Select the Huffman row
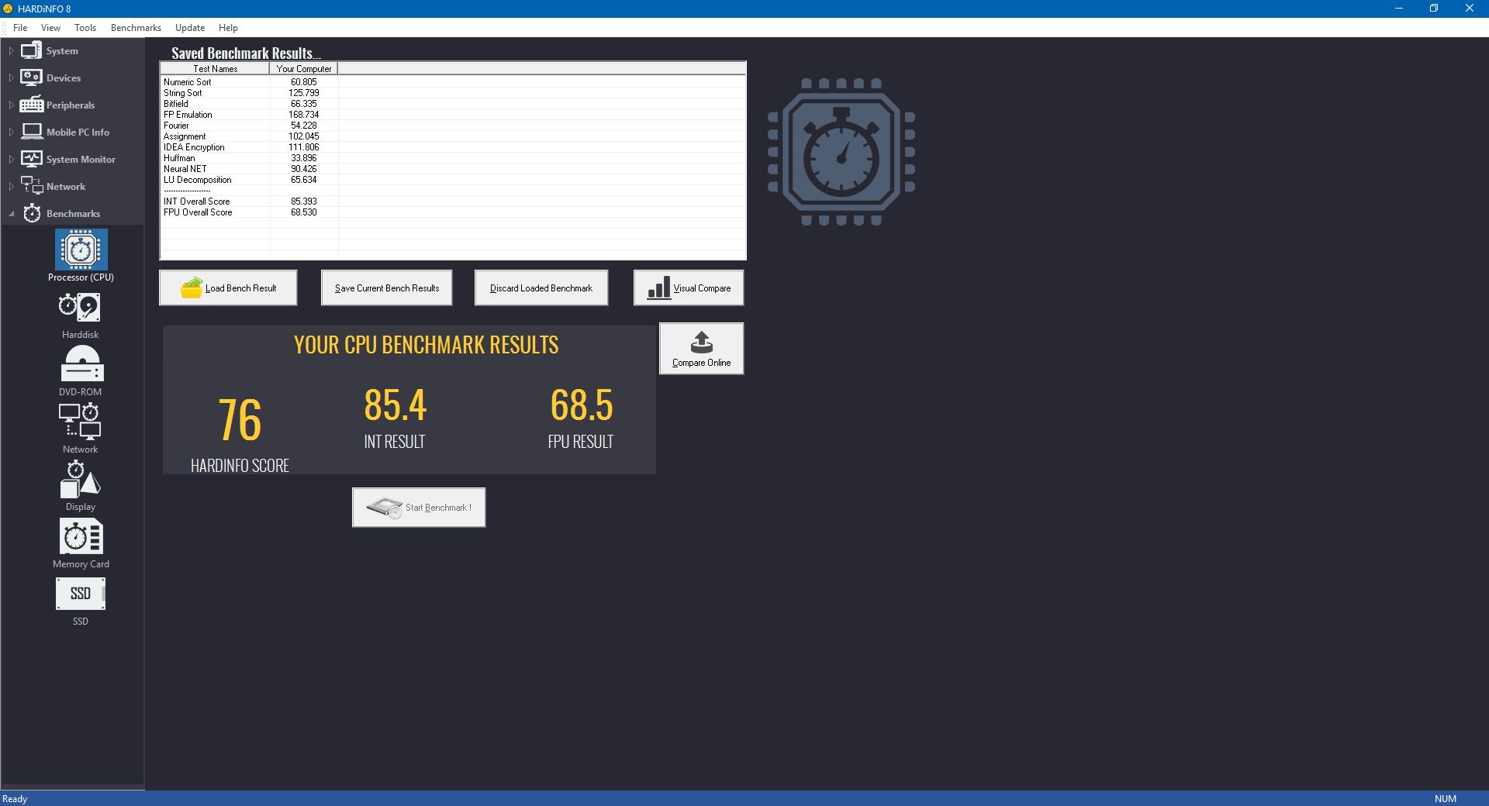The height and width of the screenshot is (806, 1489). (x=453, y=158)
